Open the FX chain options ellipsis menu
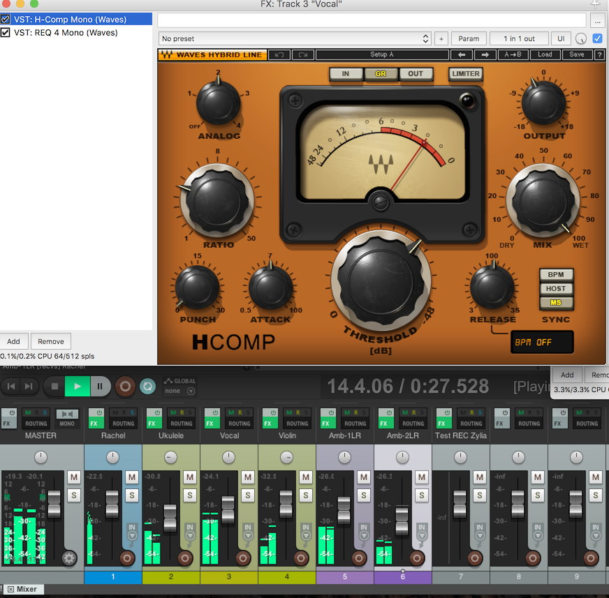Viewport: 609px width, 598px height. 597,21
